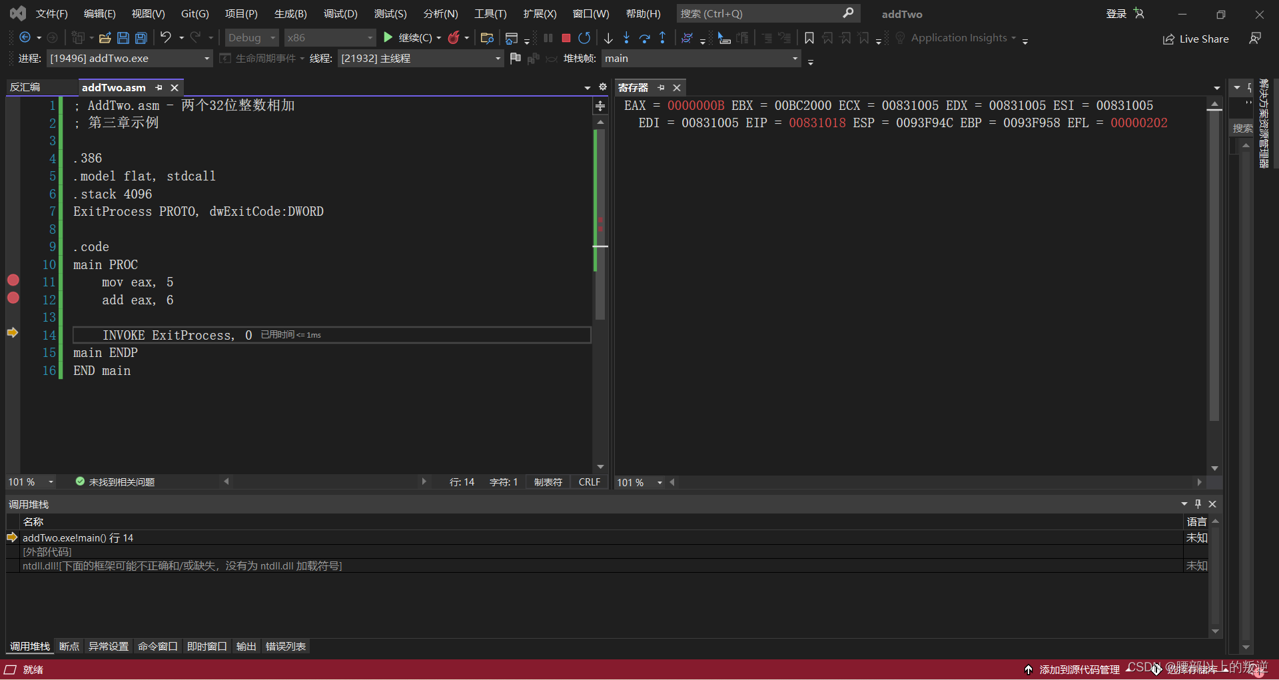
Task: Click the search magnifier icon
Action: 848,13
